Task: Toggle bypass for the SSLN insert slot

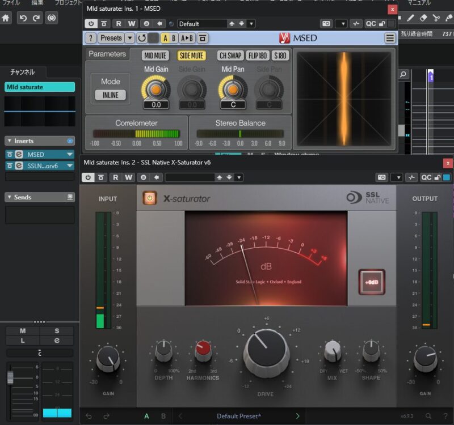Action: coord(10,165)
